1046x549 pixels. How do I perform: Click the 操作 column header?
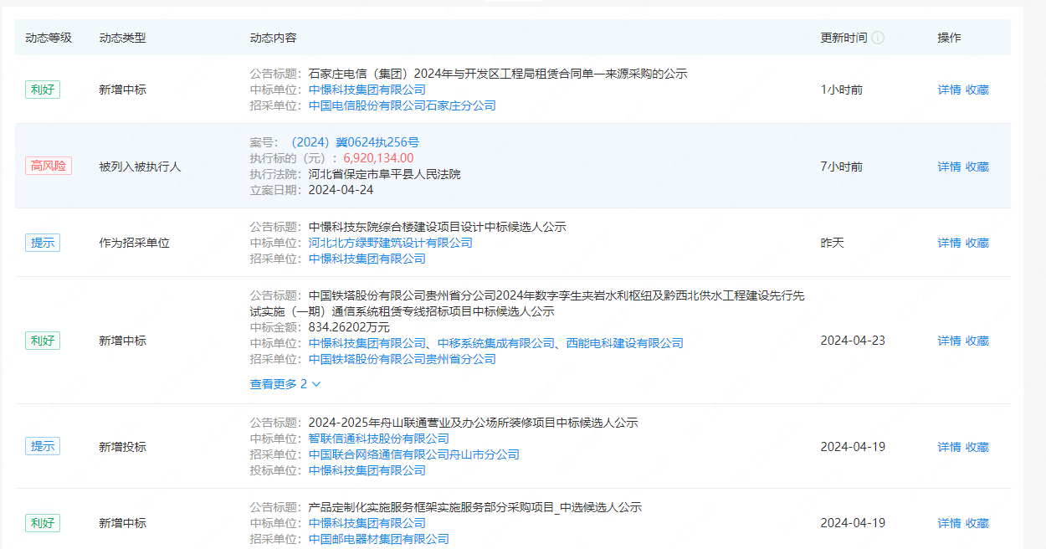pyautogui.click(x=949, y=38)
